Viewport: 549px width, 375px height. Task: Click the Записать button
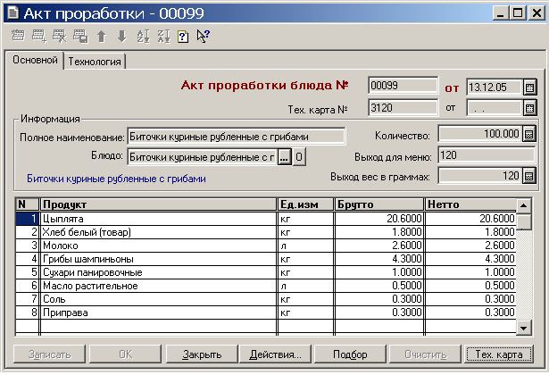coord(49,354)
